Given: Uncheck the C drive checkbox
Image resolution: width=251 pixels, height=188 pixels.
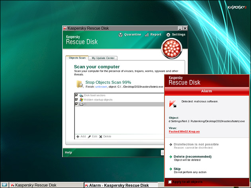Looking at the screenshot, I should coord(76,104).
